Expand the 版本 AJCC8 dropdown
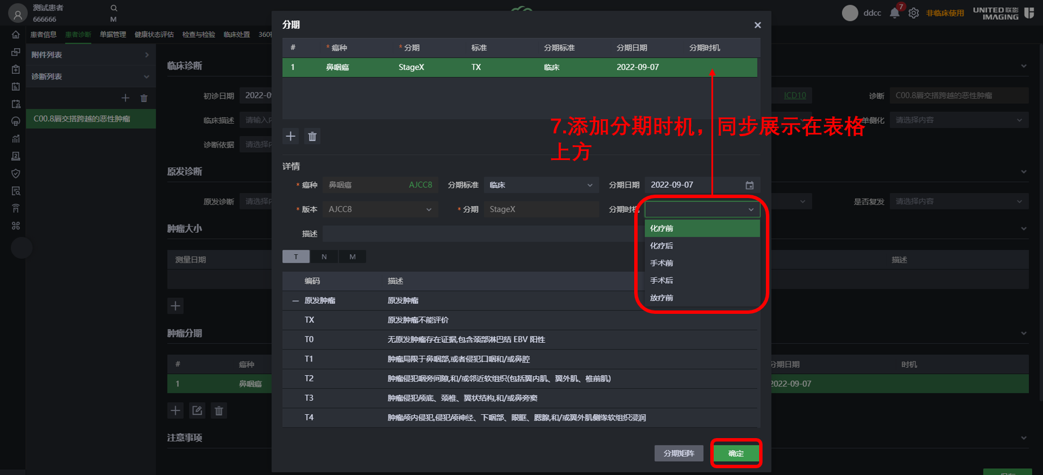 (x=380, y=209)
